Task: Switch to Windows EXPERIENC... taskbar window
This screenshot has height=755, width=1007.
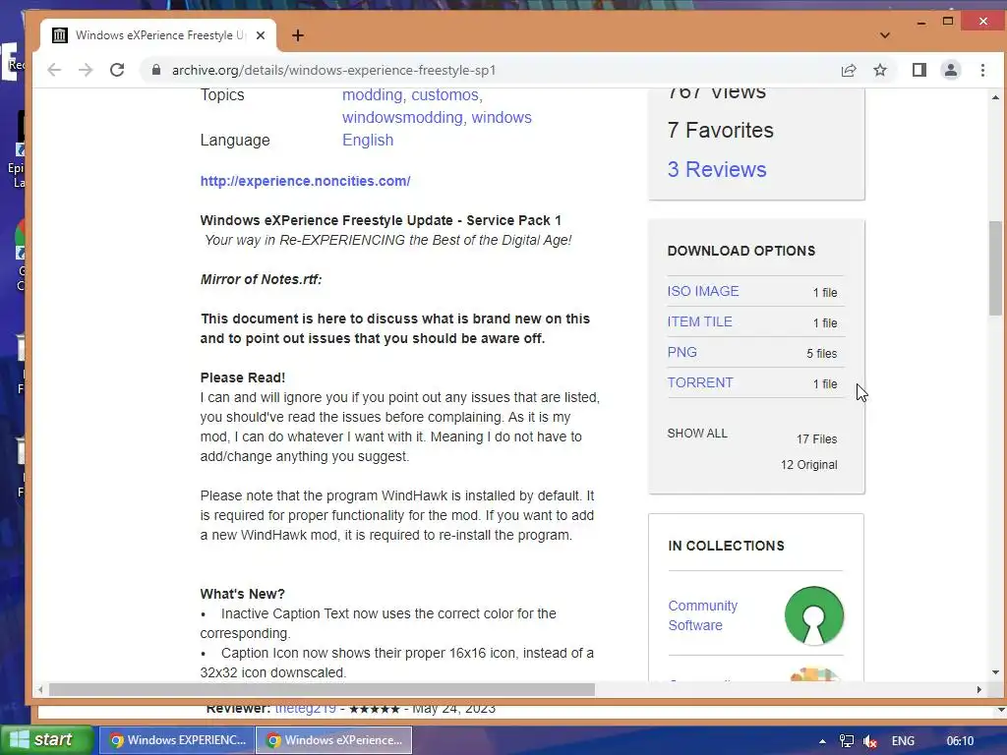Action: tap(177, 740)
